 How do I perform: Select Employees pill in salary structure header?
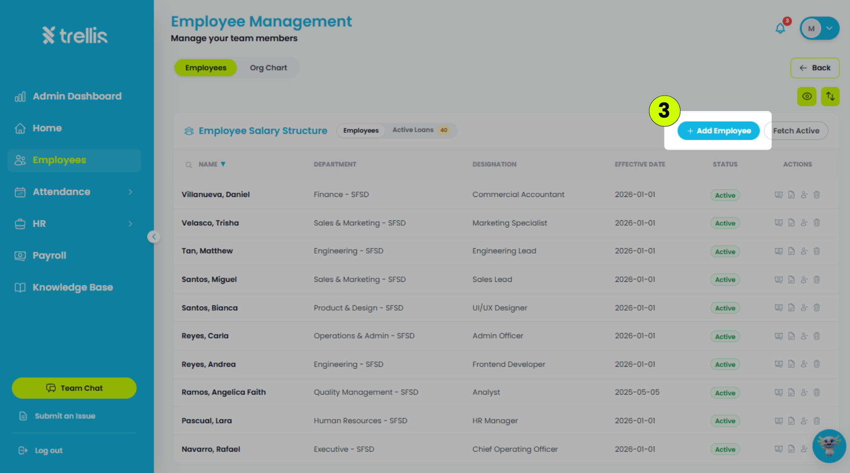tap(361, 130)
